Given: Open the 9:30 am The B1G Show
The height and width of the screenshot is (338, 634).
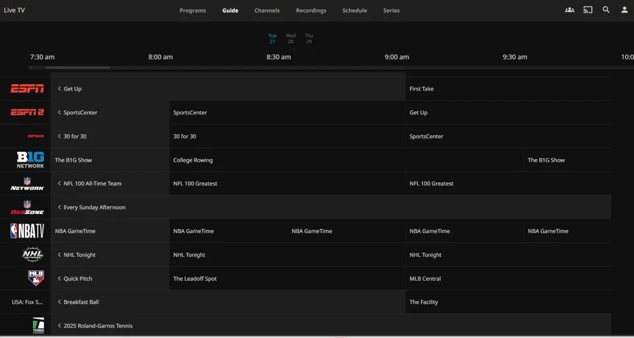Looking at the screenshot, I should click(x=568, y=160).
